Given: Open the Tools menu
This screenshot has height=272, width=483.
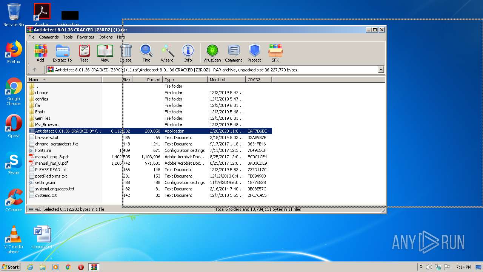Looking at the screenshot, I should [68, 37].
